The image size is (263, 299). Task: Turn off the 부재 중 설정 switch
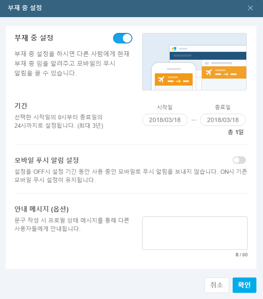[123, 38]
